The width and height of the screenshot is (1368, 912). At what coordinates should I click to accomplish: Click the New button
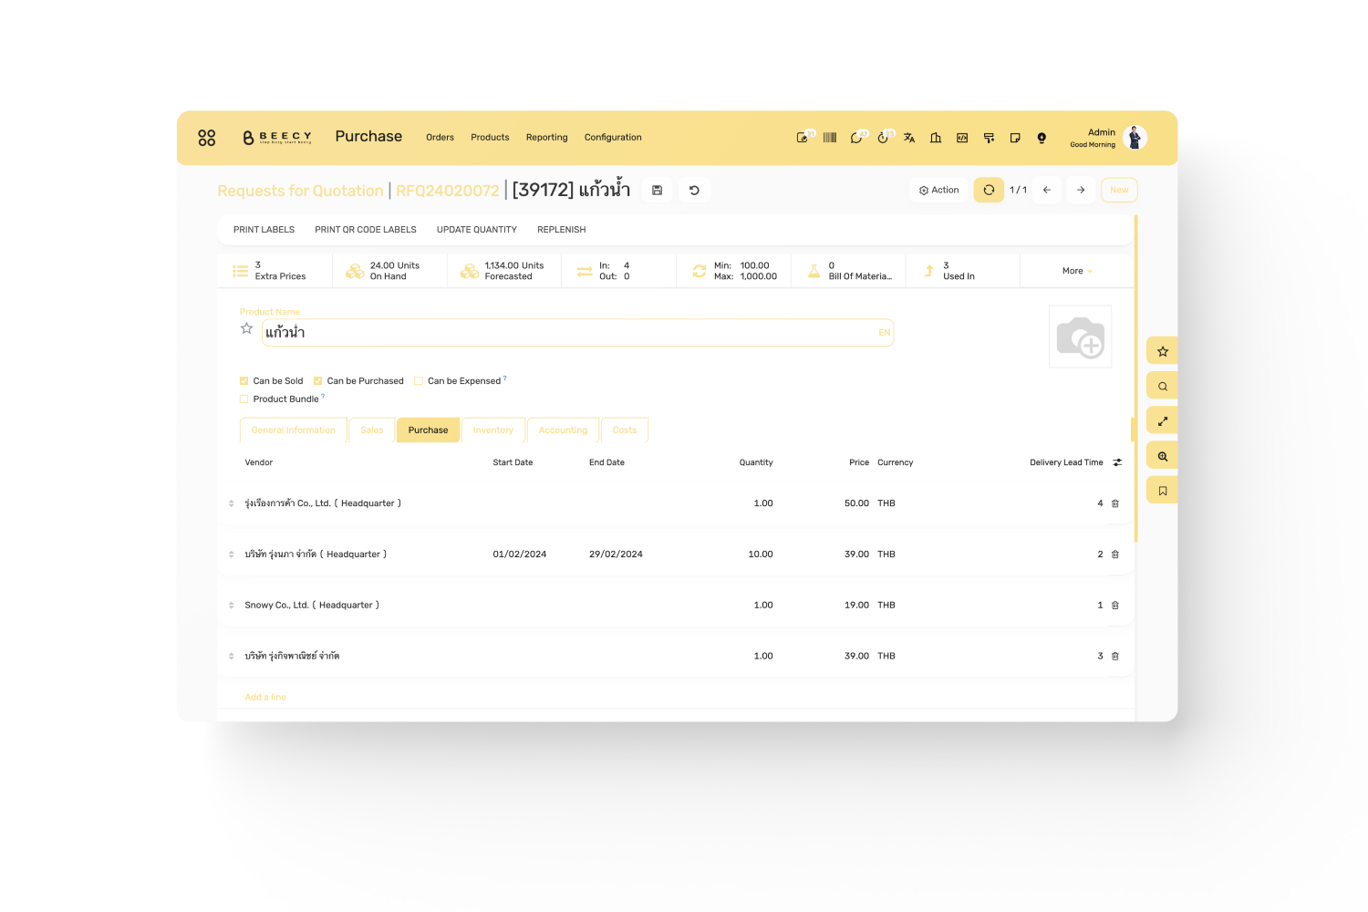[1119, 190]
